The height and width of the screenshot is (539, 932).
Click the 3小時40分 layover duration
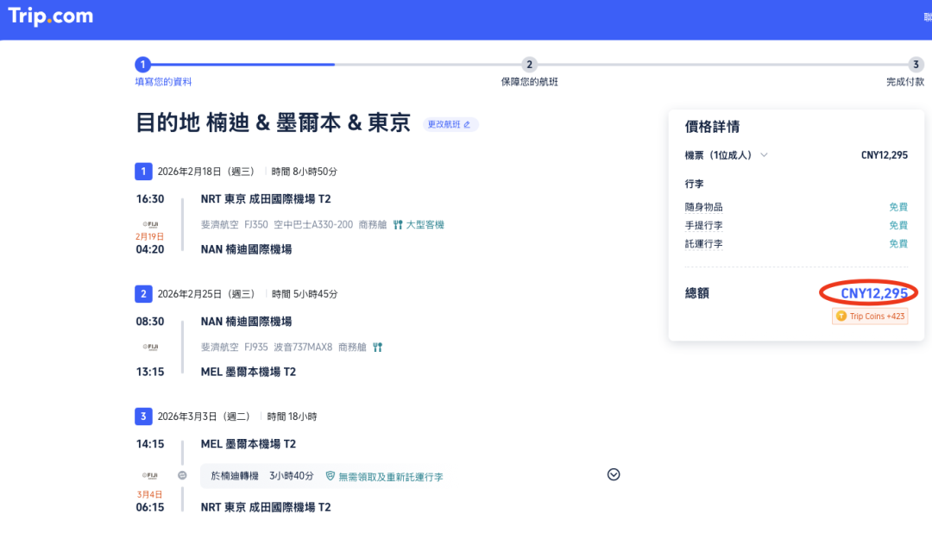point(292,476)
